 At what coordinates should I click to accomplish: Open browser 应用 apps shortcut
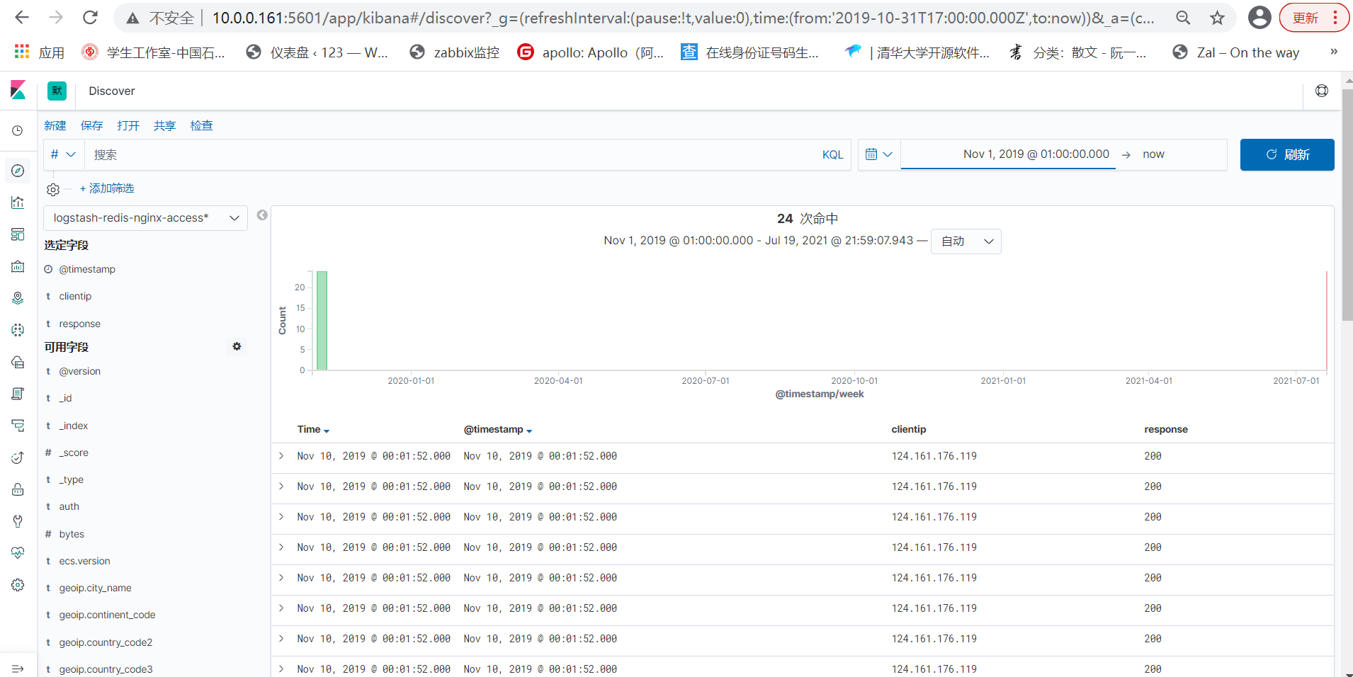(x=40, y=52)
